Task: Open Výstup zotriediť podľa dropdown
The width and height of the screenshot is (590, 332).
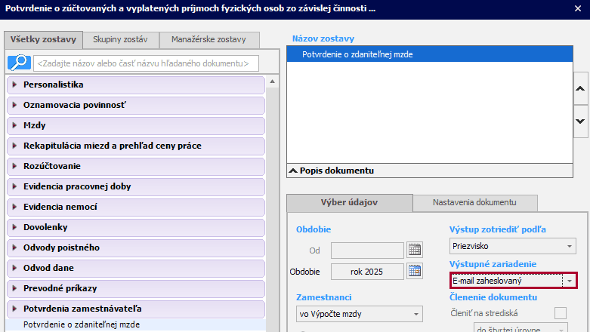Action: pos(569,246)
